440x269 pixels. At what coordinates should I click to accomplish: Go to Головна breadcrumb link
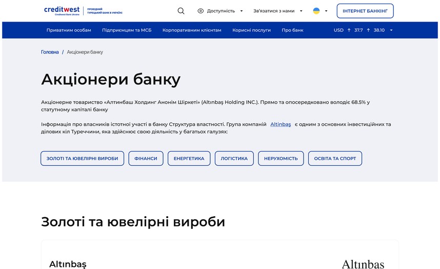click(50, 52)
